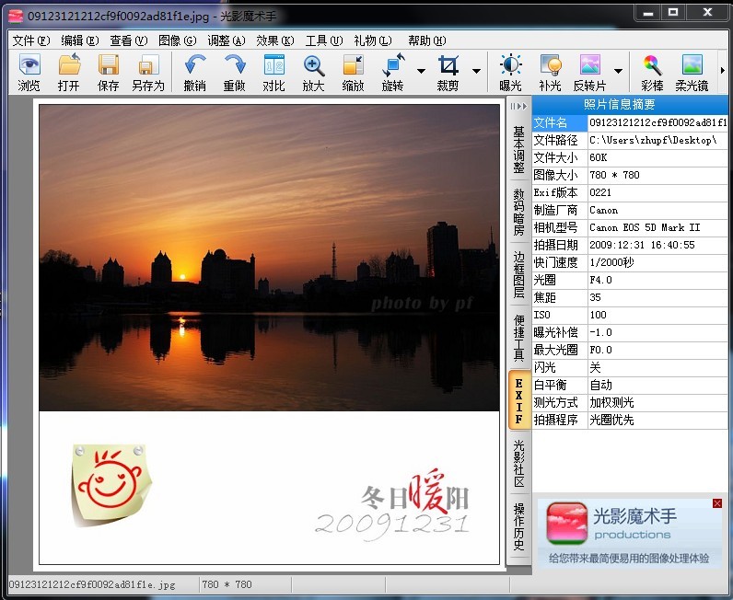Apply 曝光 exposure icon

pyautogui.click(x=510, y=64)
